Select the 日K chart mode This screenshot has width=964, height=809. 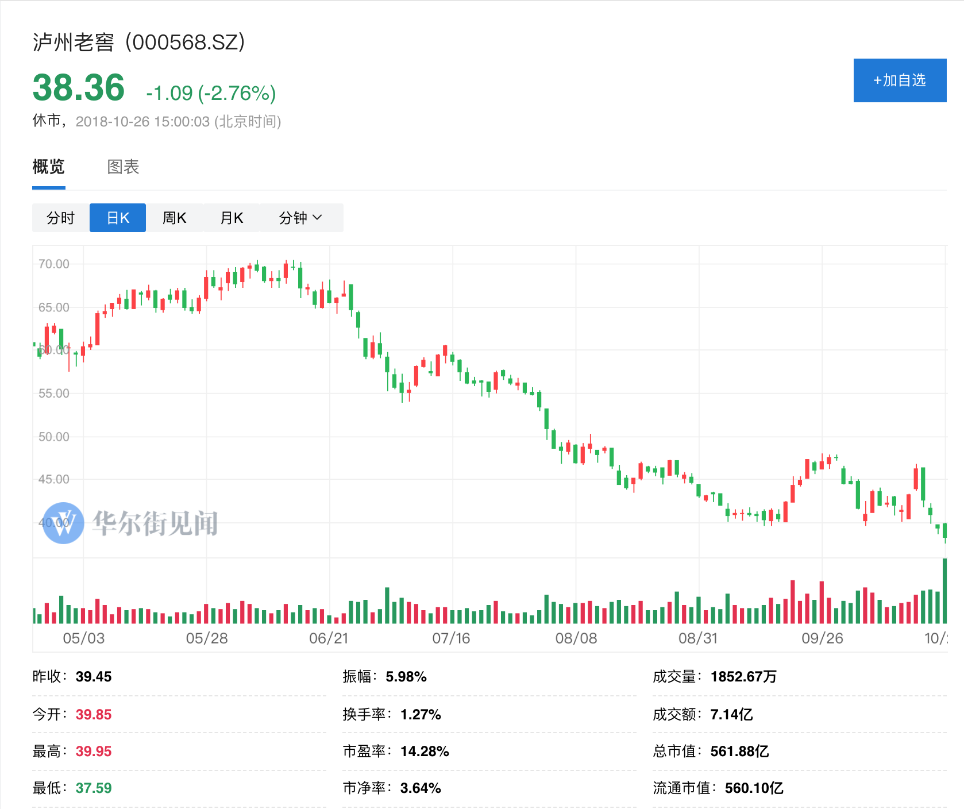pos(118,218)
